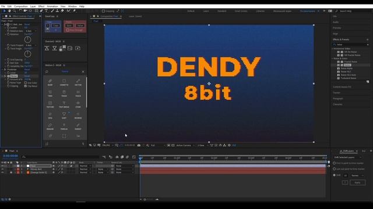Image resolution: width=373 pixels, height=209 pixels.
Task: Select the Zoom magnifier tool
Action: (x=15, y=11)
